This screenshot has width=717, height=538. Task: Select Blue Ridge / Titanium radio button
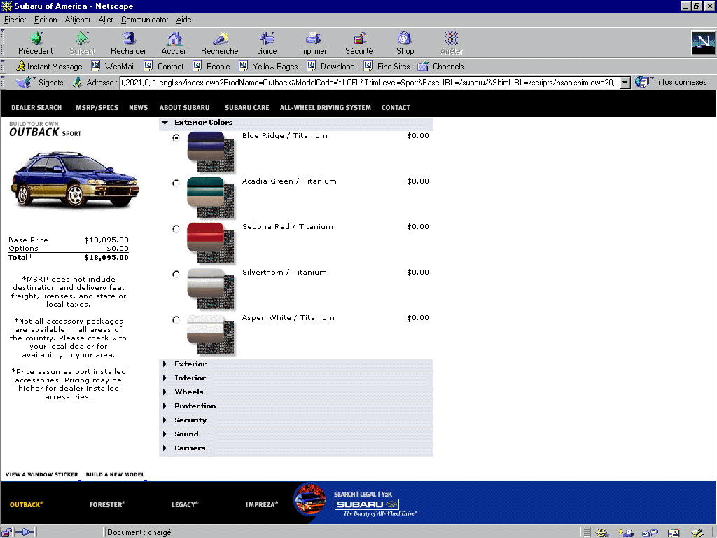176,137
